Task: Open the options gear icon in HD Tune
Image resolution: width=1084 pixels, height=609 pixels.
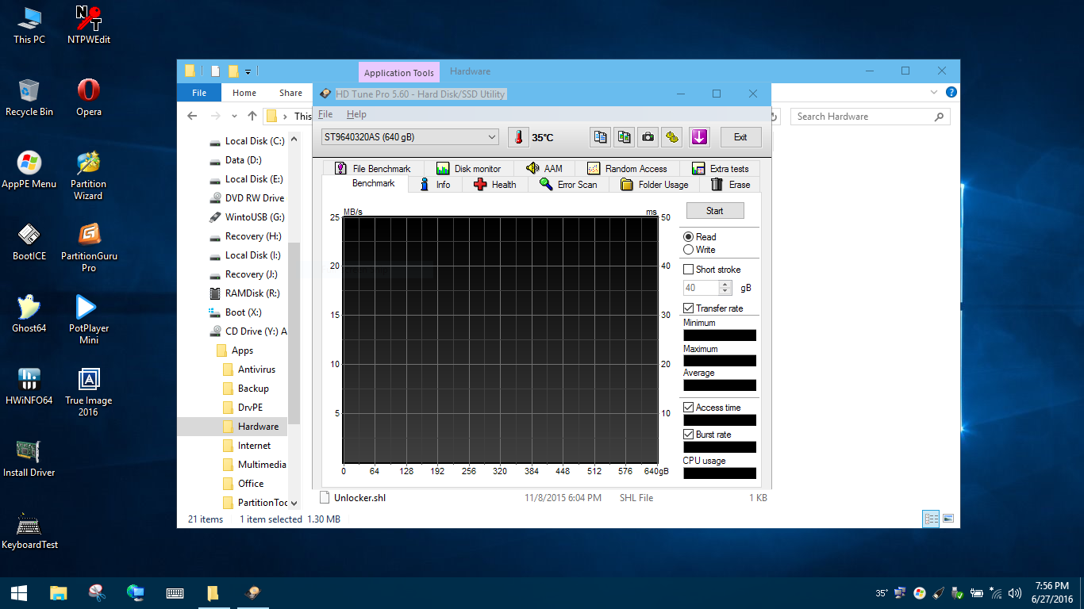Action: click(672, 137)
